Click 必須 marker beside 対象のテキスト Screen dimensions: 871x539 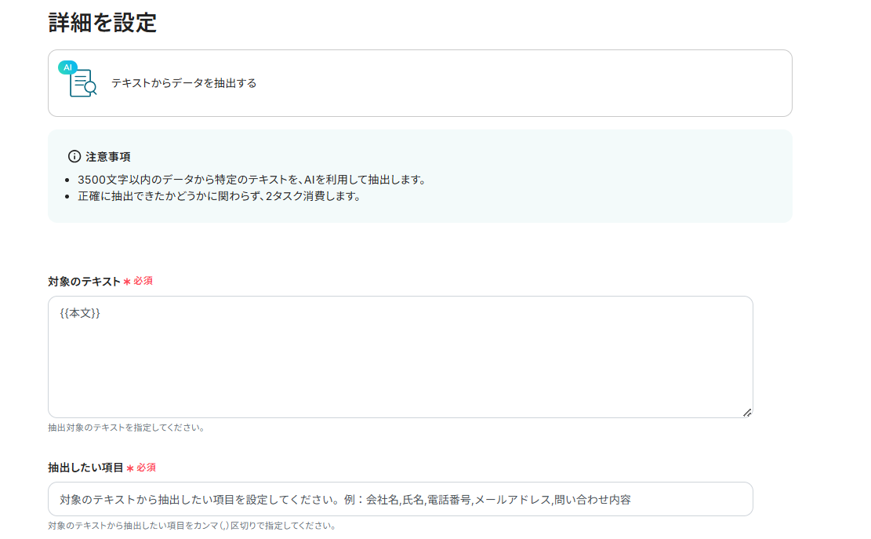(x=138, y=281)
